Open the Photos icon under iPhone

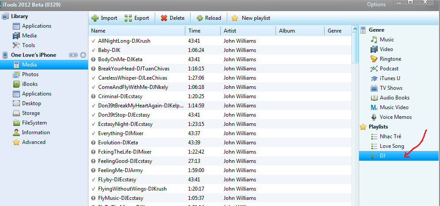16,74
